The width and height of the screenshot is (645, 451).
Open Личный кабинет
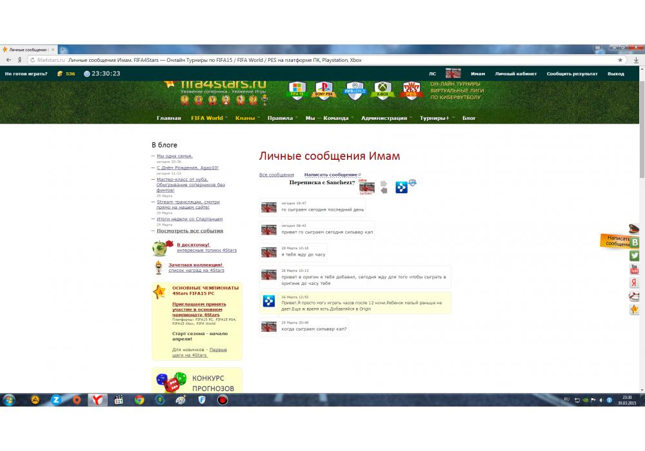(x=516, y=74)
